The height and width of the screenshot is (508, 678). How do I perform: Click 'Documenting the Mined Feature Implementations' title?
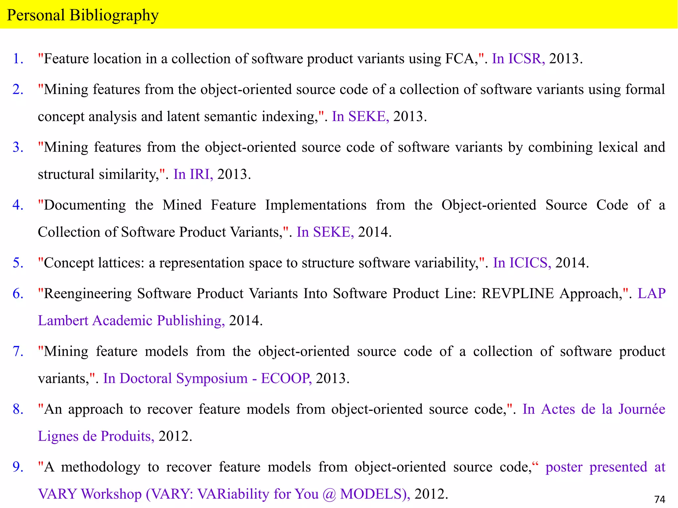pos(352,205)
